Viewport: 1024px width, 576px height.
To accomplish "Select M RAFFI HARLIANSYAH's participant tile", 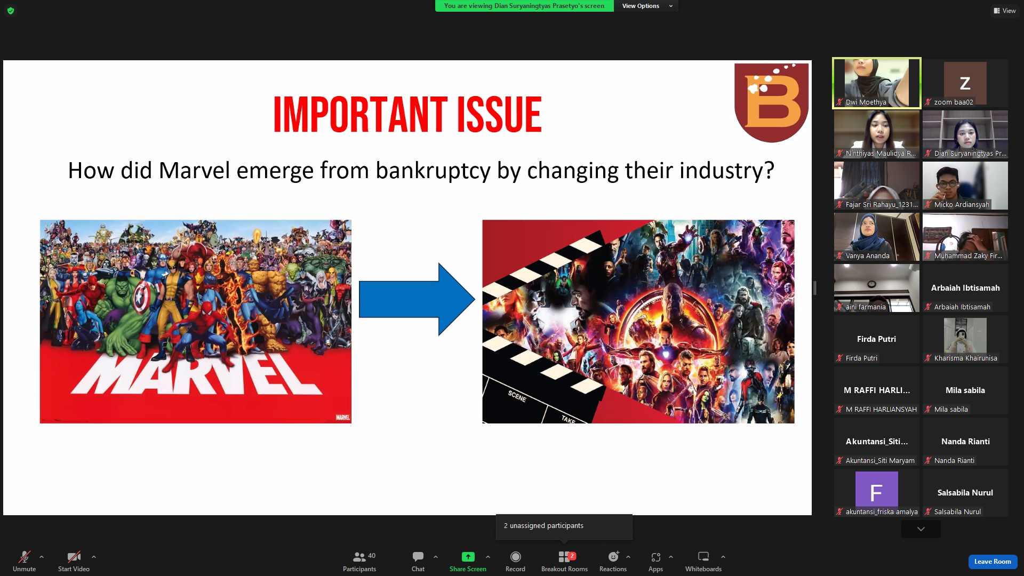I will [877, 390].
